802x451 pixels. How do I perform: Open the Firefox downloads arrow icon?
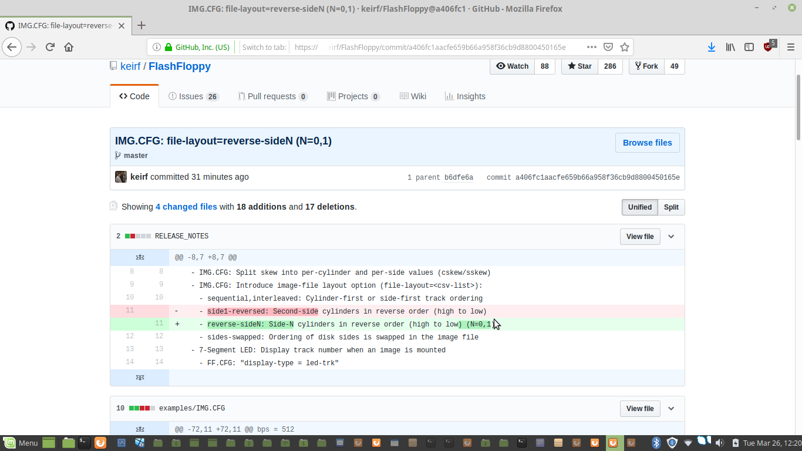711,47
